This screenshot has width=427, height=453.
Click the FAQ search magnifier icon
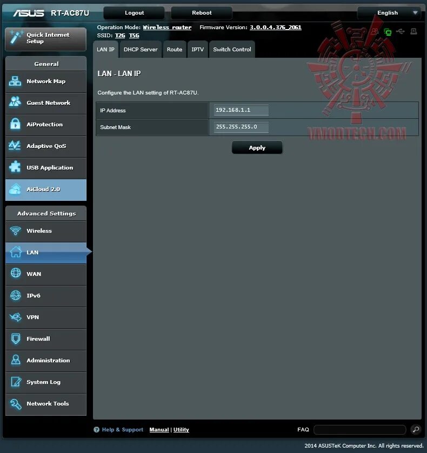coord(416,430)
